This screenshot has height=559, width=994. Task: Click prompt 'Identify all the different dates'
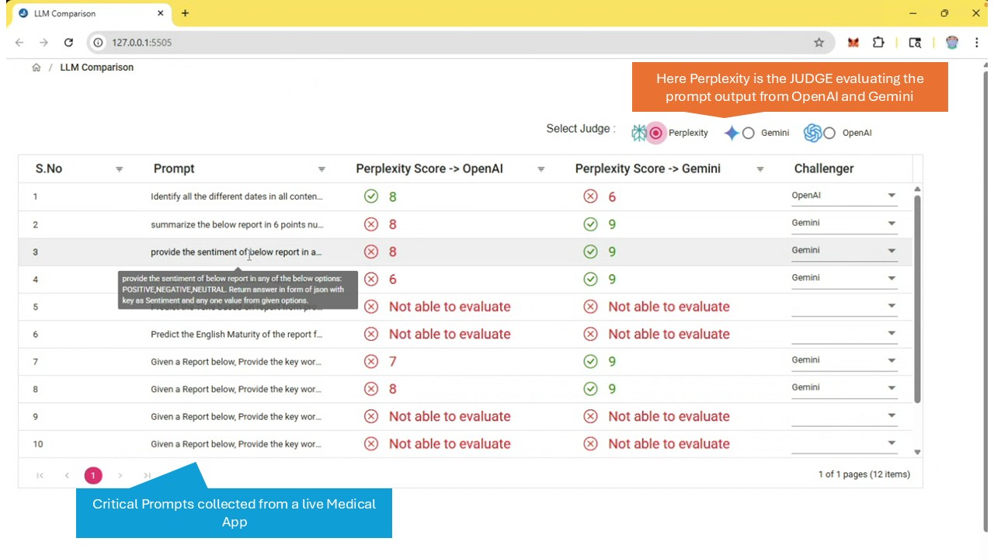pos(237,196)
